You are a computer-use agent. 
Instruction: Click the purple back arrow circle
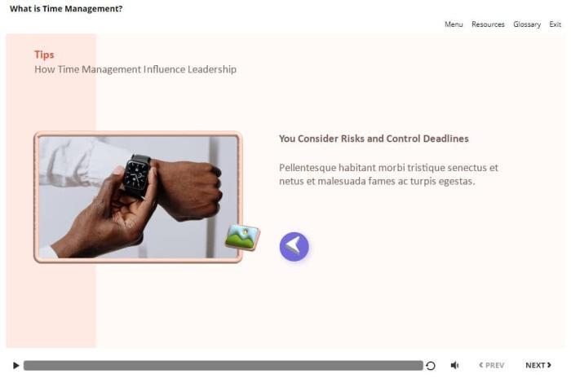(x=294, y=247)
